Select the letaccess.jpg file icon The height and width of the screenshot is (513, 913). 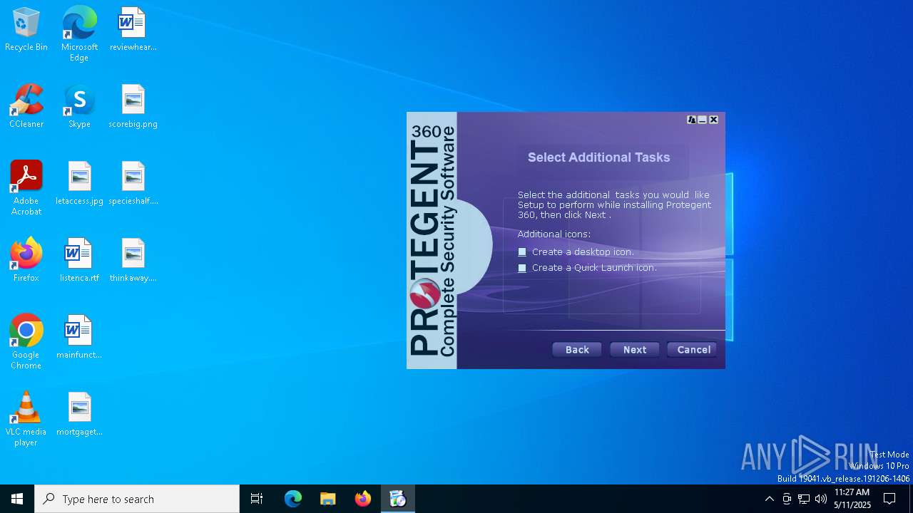pyautogui.click(x=79, y=184)
